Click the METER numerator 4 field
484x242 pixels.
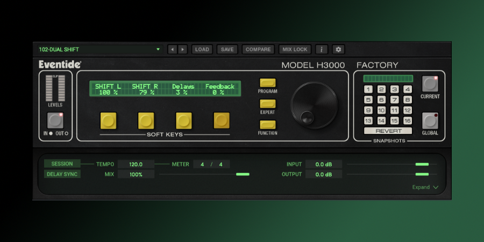202,164
